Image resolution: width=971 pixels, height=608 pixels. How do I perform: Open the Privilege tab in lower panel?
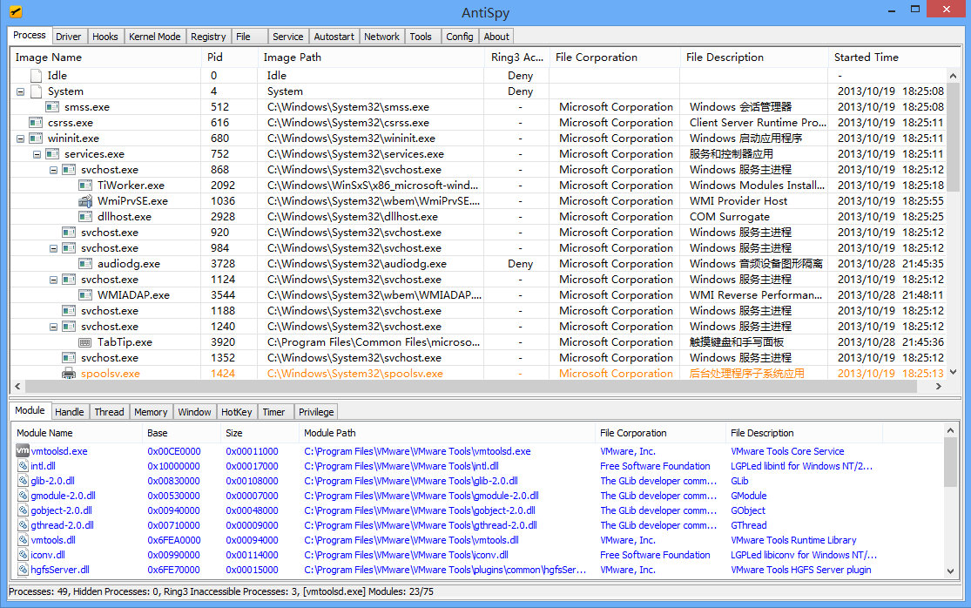click(x=315, y=412)
